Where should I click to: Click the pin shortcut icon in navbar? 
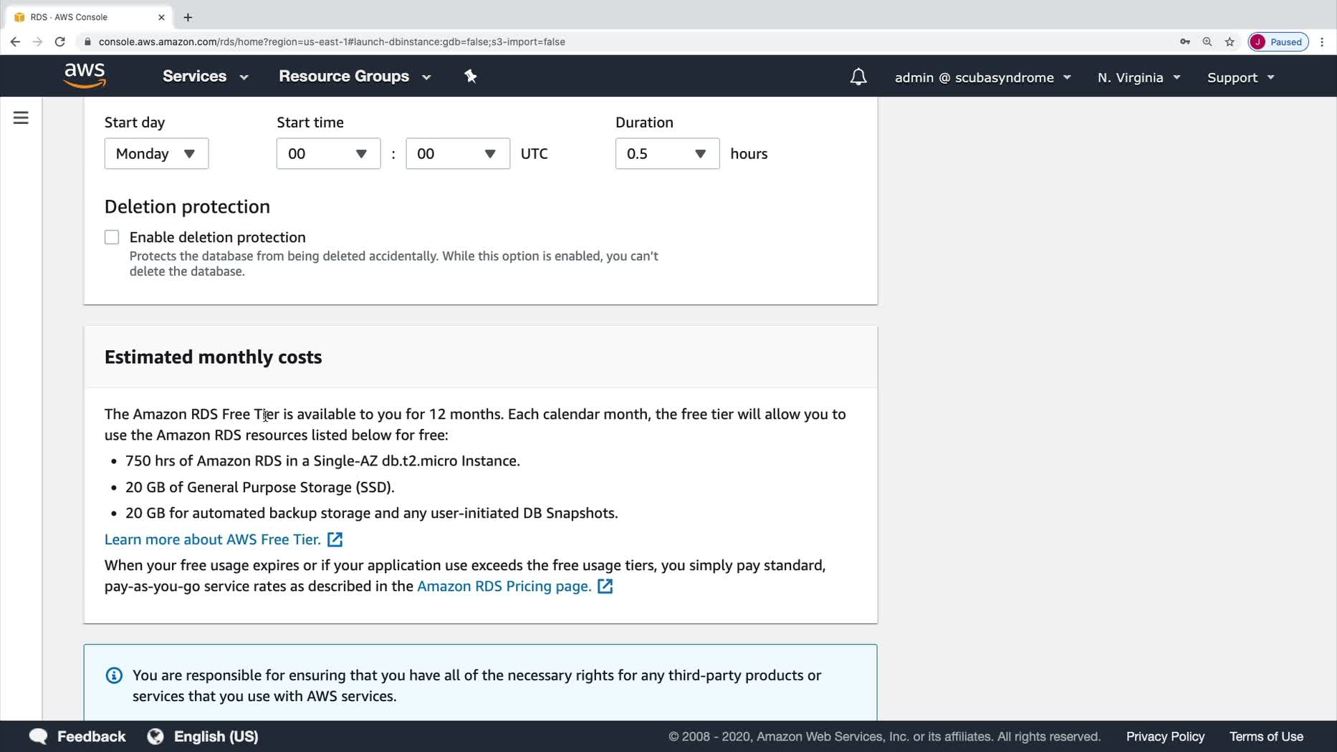(471, 77)
